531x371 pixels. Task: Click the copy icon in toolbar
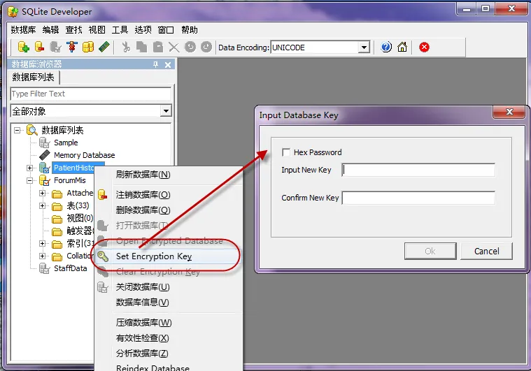[x=141, y=47]
